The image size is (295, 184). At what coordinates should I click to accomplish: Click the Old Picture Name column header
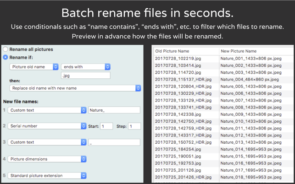[x=172, y=51]
